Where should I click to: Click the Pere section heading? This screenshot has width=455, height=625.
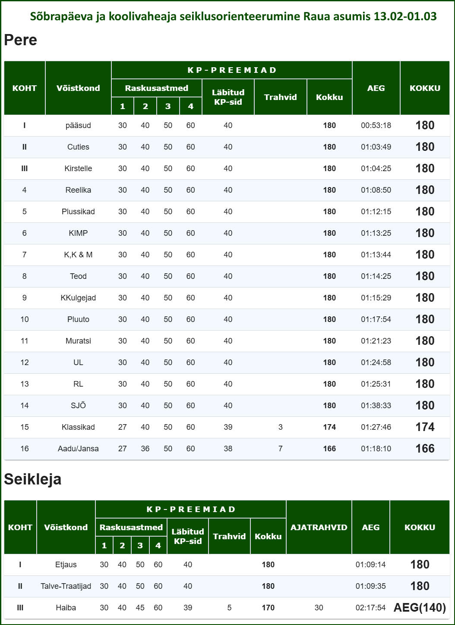click(21, 40)
